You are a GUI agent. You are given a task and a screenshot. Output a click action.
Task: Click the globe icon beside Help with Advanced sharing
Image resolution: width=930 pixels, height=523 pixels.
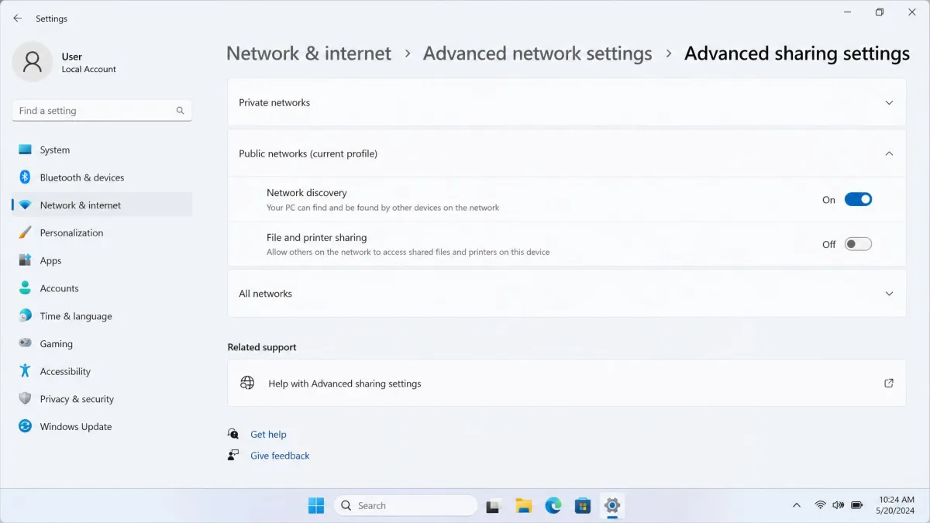tap(247, 383)
